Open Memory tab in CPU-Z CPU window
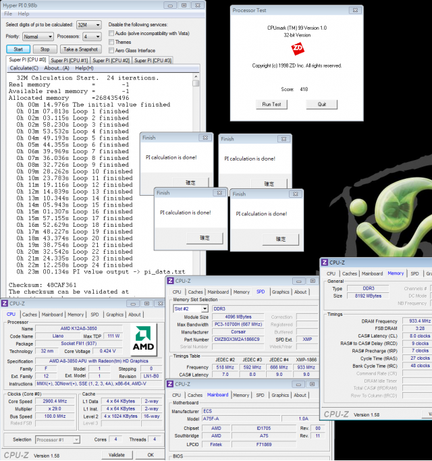Viewport: 432px width, 461px height. point(76,315)
